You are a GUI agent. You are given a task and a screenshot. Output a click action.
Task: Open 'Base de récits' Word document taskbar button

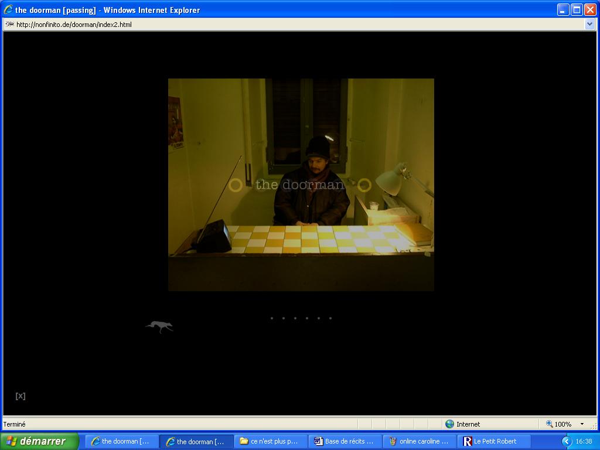click(346, 441)
